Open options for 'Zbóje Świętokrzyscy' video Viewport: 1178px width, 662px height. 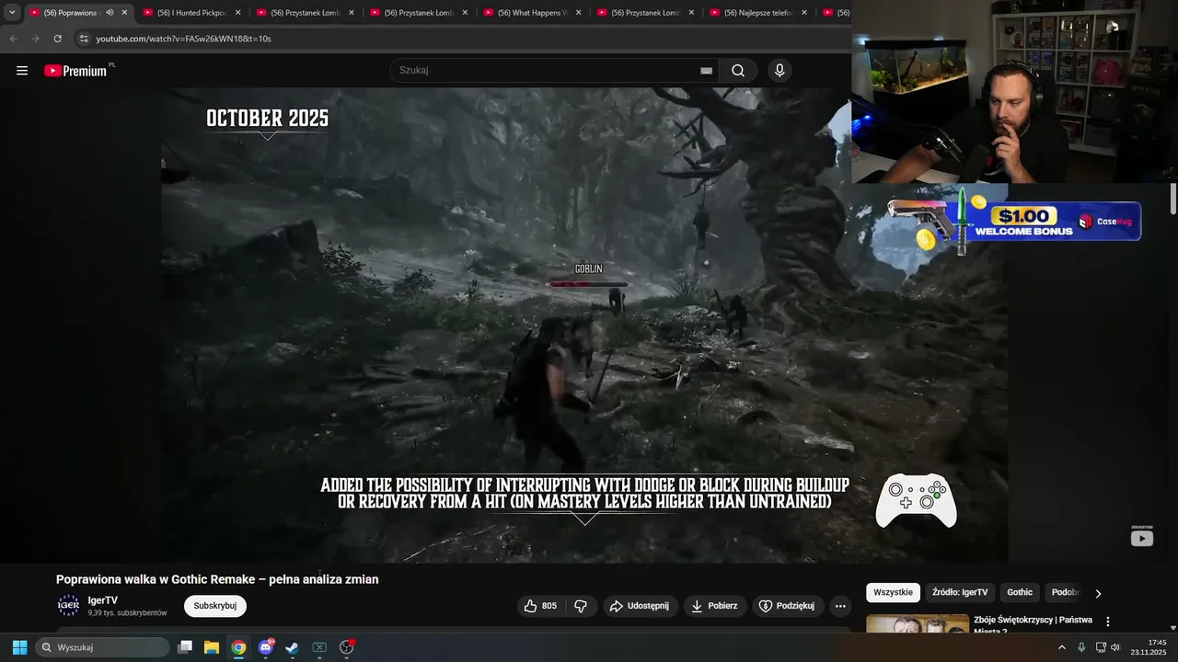pos(1108,622)
